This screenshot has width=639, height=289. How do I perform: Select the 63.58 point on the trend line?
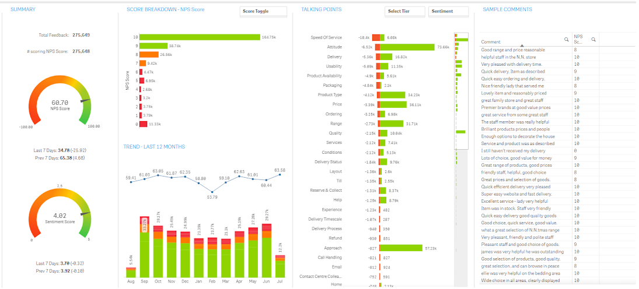(280, 175)
